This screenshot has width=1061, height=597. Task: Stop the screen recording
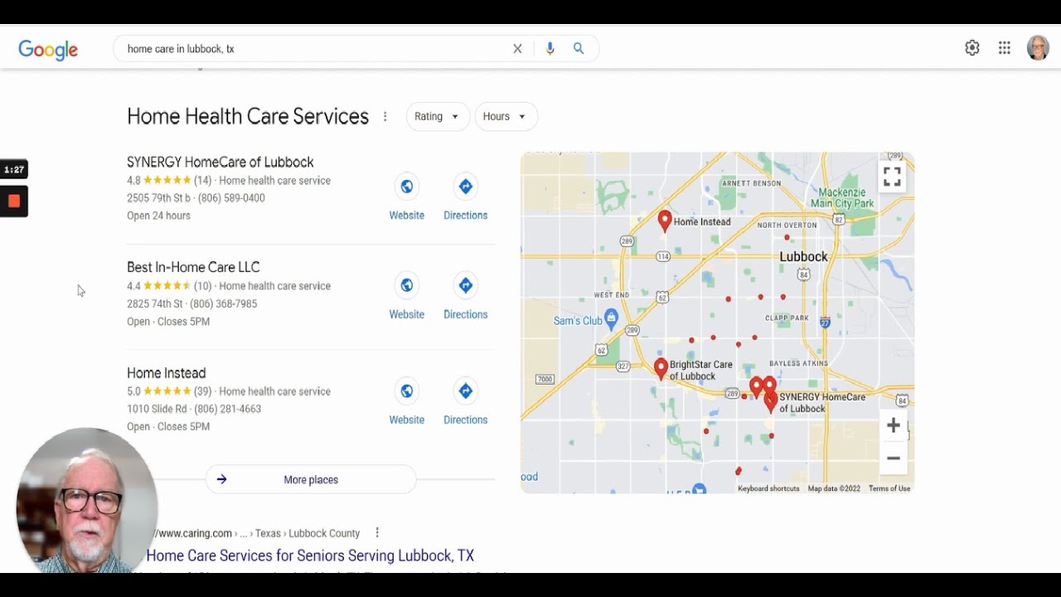pyautogui.click(x=14, y=201)
